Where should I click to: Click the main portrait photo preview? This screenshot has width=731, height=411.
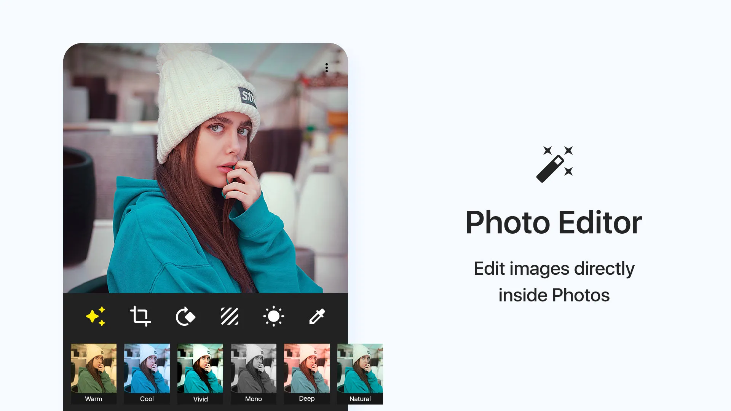206,168
